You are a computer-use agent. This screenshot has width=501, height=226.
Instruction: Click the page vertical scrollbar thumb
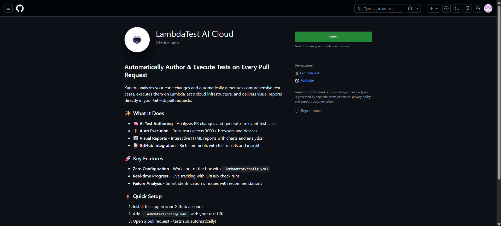coord(499,91)
